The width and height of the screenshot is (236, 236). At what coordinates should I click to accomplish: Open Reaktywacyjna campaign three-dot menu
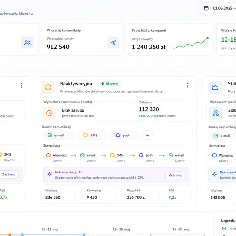(x=188, y=85)
